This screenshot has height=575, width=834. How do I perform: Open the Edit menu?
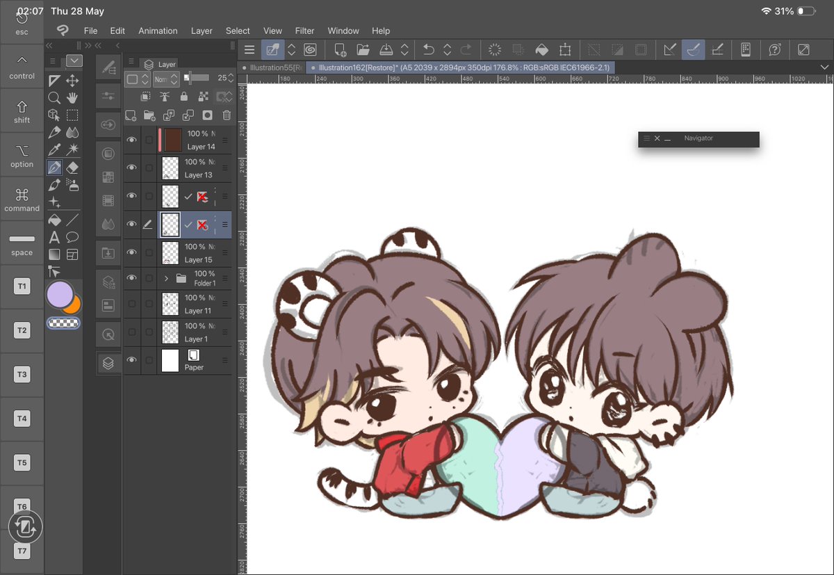117,31
